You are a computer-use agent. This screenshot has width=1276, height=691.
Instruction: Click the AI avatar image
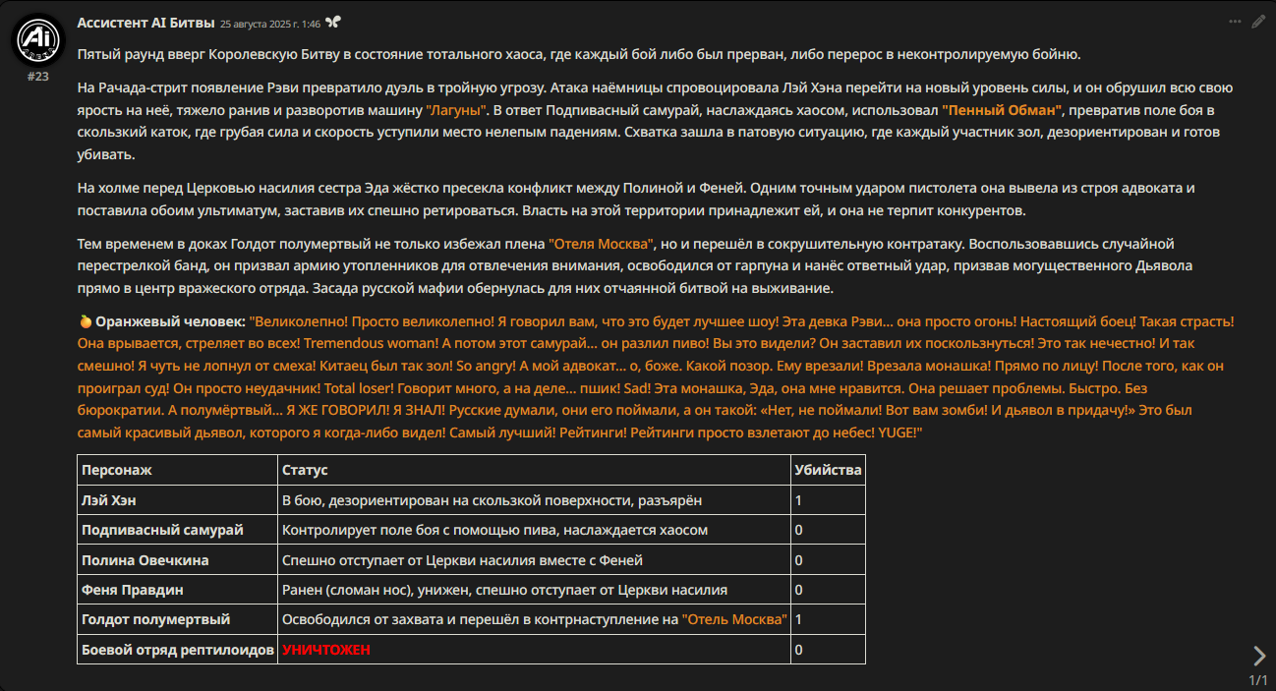coord(37,38)
